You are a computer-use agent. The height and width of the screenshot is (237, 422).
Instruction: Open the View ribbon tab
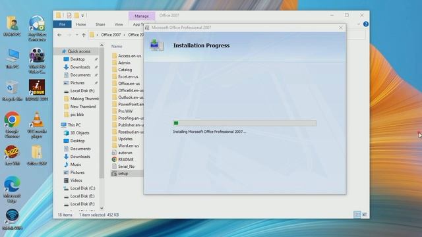[x=119, y=24]
